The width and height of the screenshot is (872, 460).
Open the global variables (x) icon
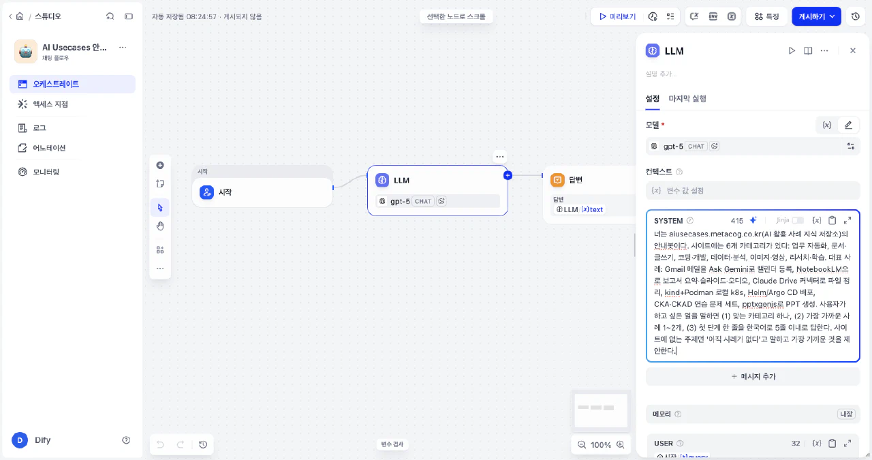coord(732,16)
